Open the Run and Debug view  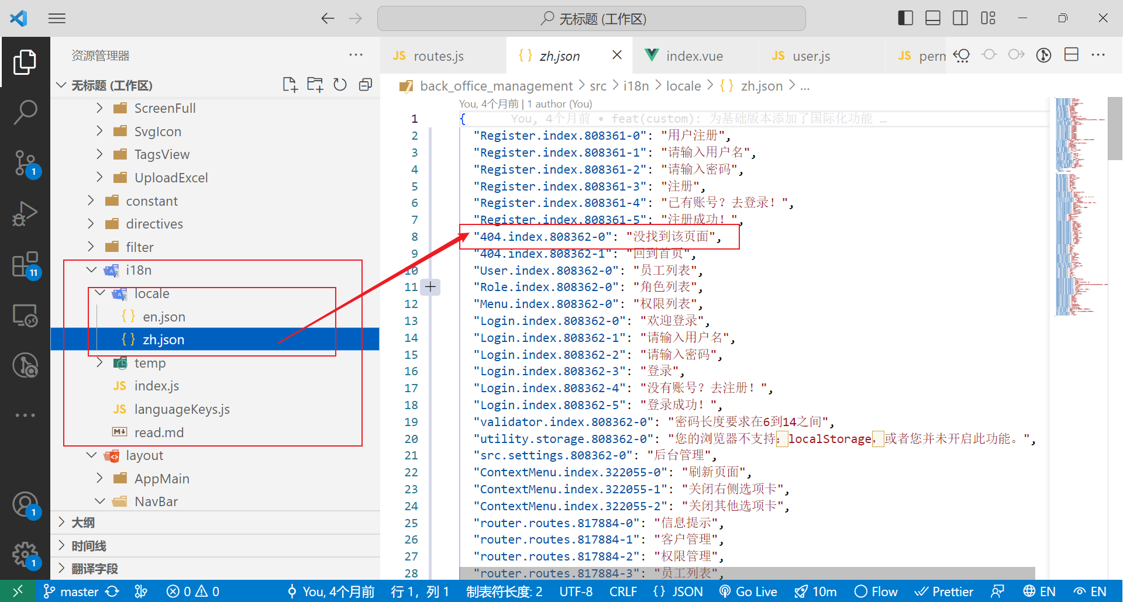coord(25,214)
